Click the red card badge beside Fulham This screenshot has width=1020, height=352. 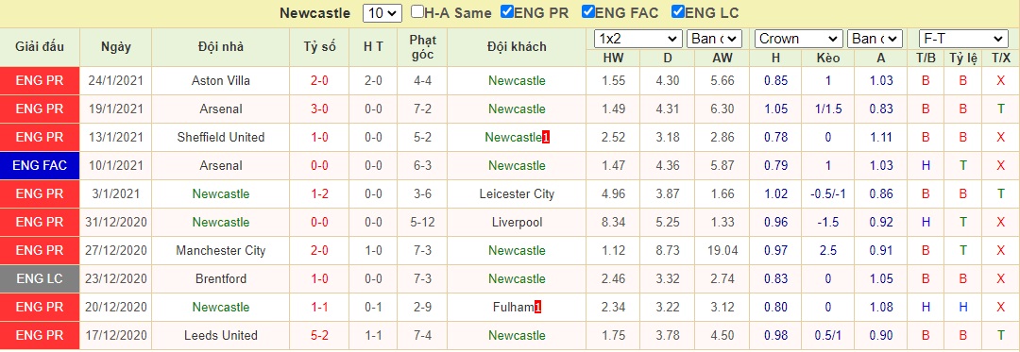(x=537, y=308)
